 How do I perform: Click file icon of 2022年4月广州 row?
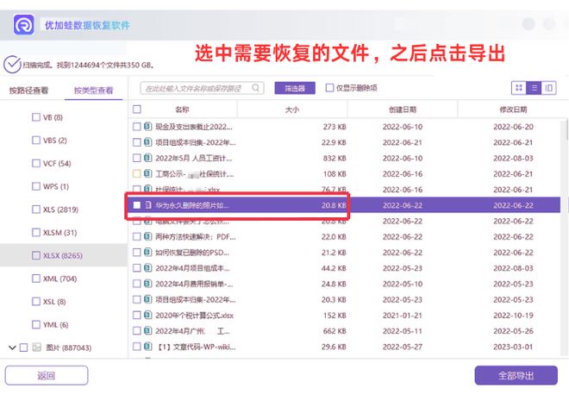147,331
